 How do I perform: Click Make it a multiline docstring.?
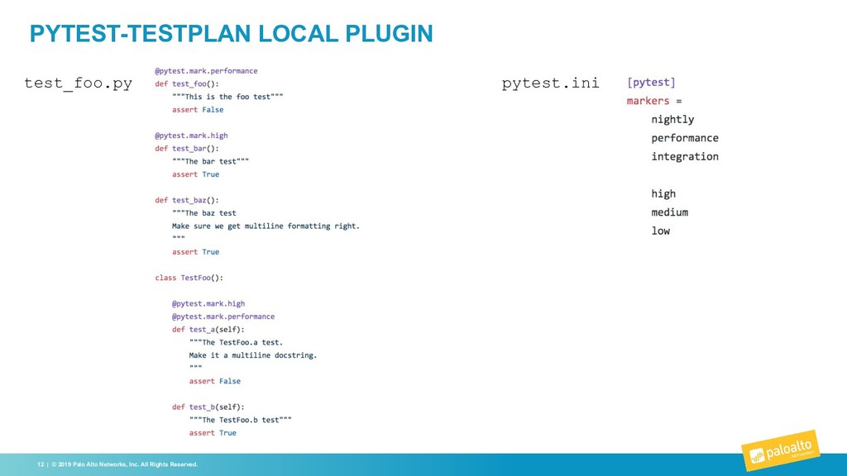point(253,355)
